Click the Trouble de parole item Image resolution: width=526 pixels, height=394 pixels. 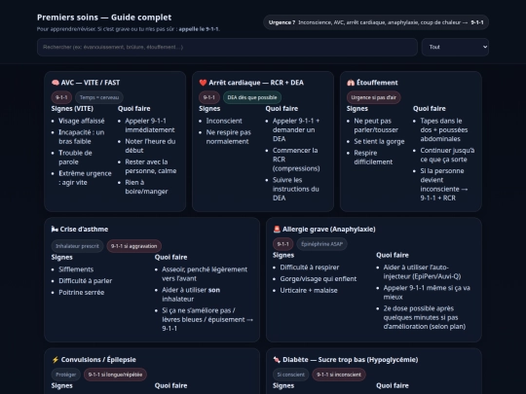[75, 158]
